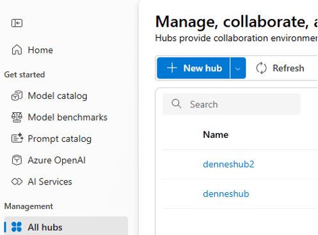Click the Refresh circular arrows icon

261,68
